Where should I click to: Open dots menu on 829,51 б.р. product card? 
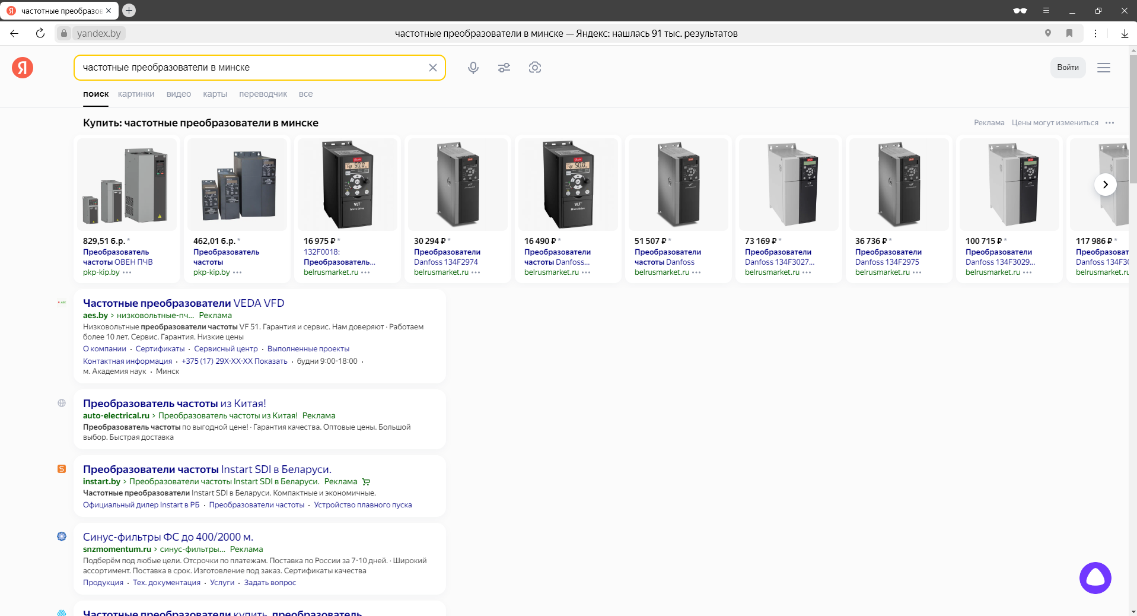tap(127, 272)
